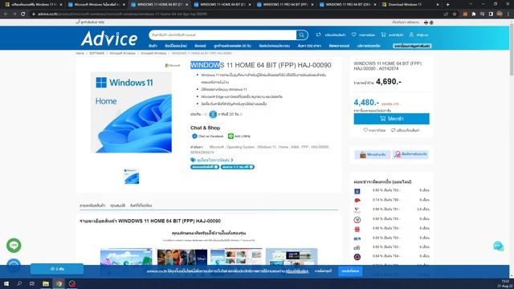Click the 'Chat on Facebook' link text
The height and width of the screenshot is (289, 514).
pos(210,136)
